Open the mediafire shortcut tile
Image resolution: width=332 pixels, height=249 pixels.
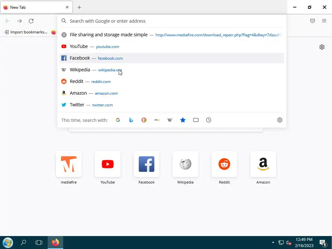point(69,164)
